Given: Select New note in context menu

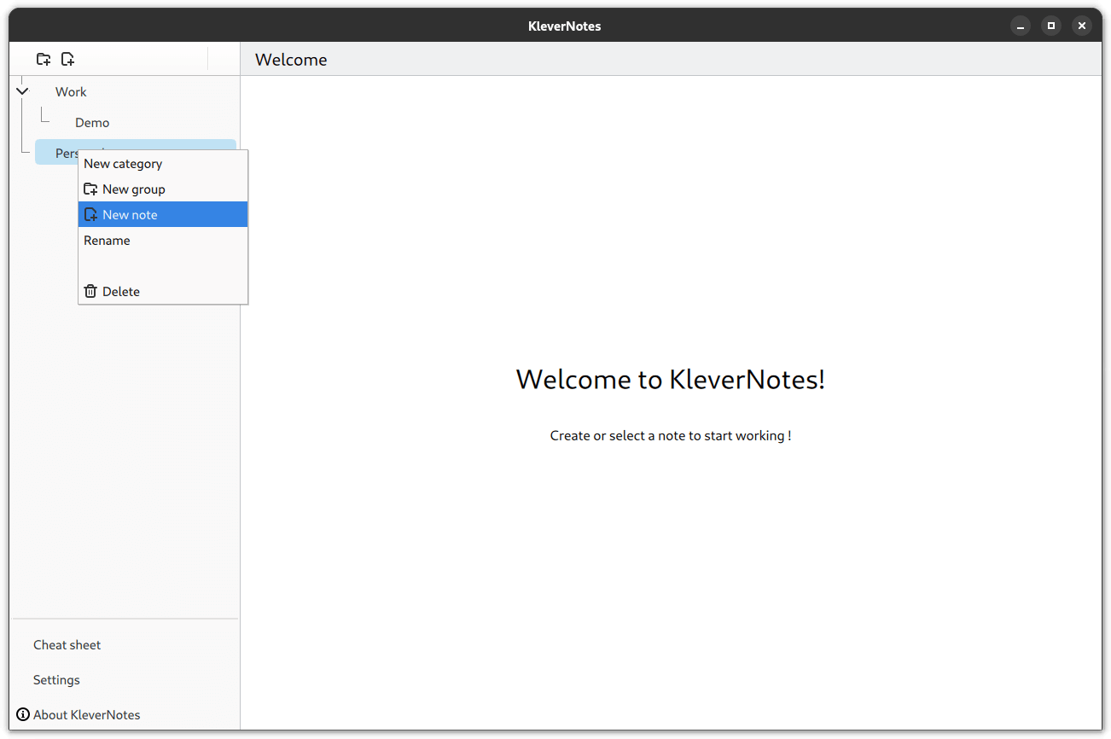Looking at the screenshot, I should click(130, 215).
